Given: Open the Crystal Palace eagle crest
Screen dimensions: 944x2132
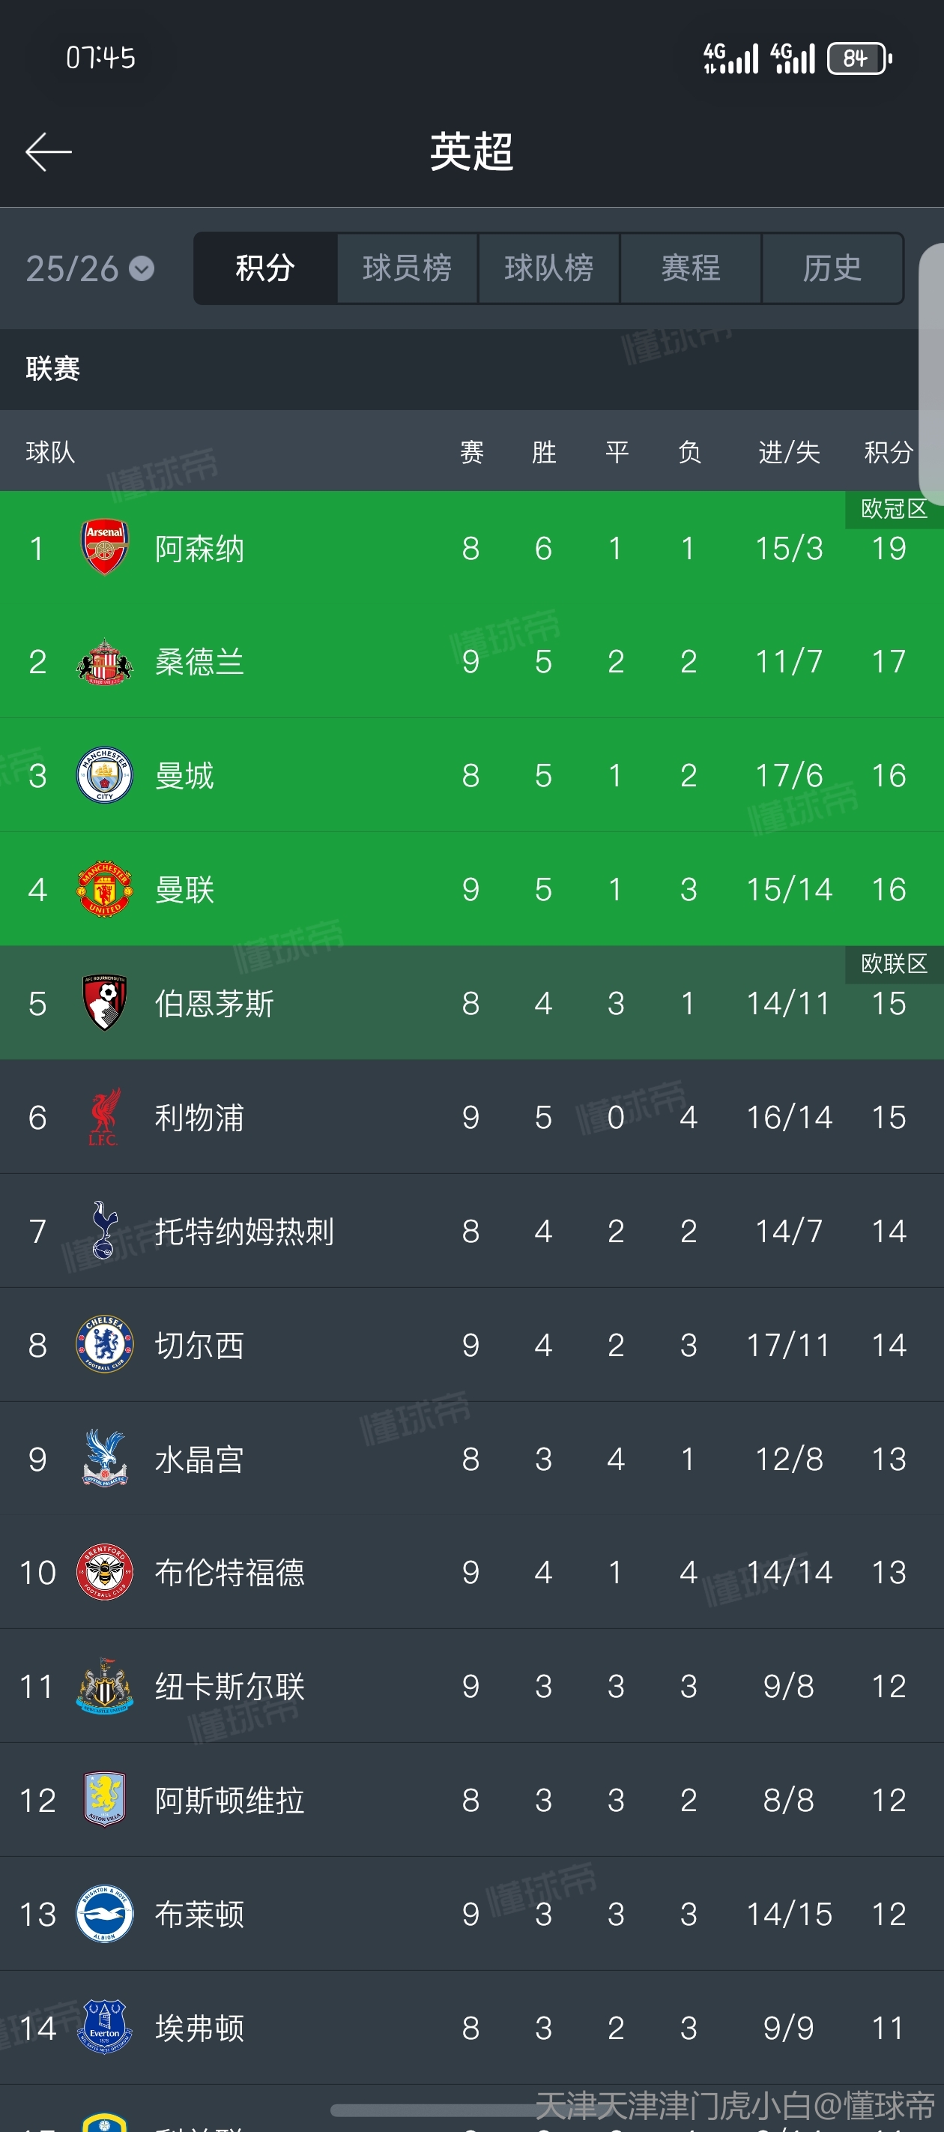Looking at the screenshot, I should pyautogui.click(x=104, y=1458).
